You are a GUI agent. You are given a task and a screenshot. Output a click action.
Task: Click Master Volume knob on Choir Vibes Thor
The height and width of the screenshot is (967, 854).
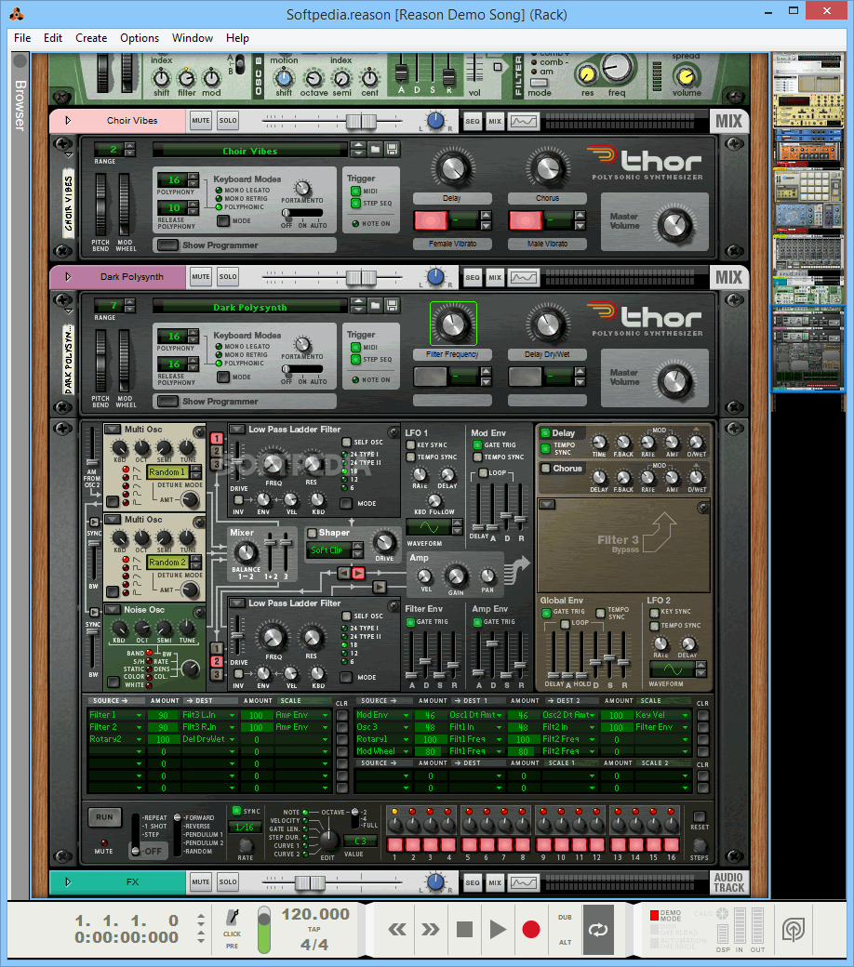674,226
